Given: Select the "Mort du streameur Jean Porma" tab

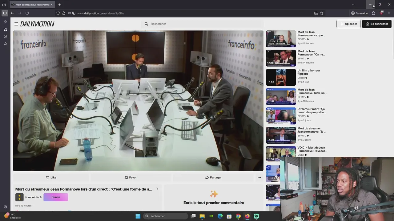Looking at the screenshot, I should point(32,5).
